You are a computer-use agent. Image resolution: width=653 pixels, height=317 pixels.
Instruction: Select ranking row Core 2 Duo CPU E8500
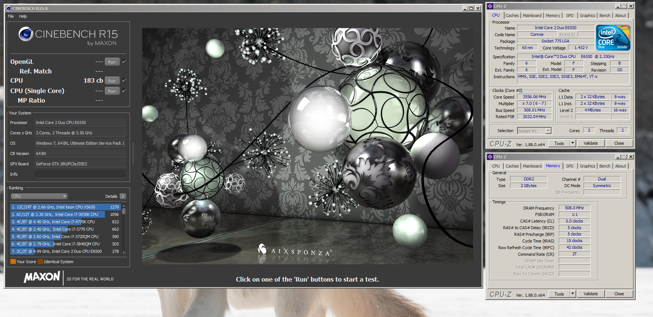click(66, 251)
